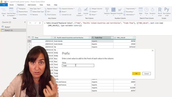Viewport: 172px width, 97px height.
Task: Select row number 1 in the grid
Action: pyautogui.click(x=29, y=41)
